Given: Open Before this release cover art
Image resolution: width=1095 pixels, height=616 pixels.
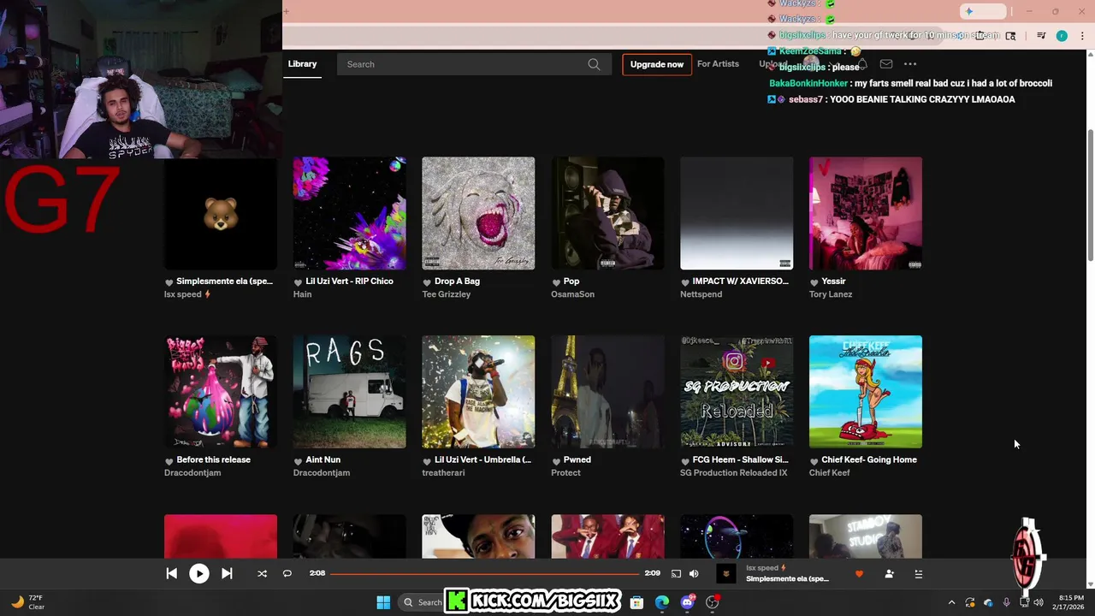Looking at the screenshot, I should (x=221, y=392).
